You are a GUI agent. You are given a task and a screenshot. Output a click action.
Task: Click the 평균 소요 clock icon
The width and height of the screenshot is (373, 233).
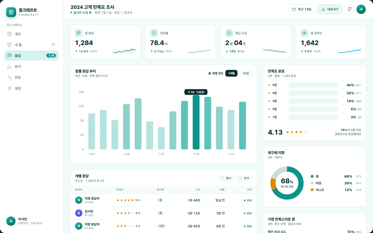tap(229, 33)
